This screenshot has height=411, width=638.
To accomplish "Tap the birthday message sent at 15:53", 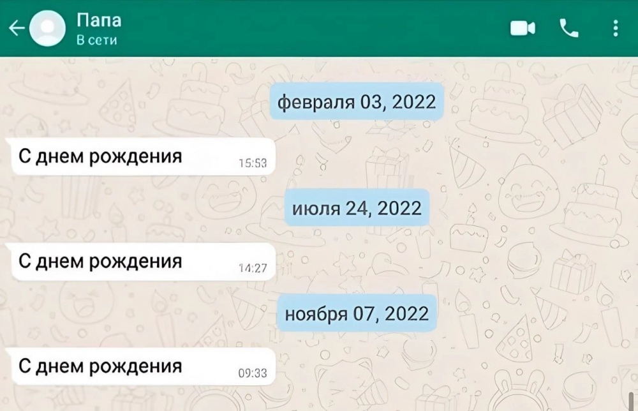I will pos(141,156).
